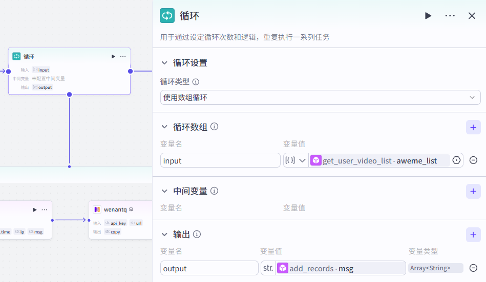Click the bottom connection port of 循环 node
Image resolution: width=486 pixels, height=282 pixels.
(x=70, y=95)
